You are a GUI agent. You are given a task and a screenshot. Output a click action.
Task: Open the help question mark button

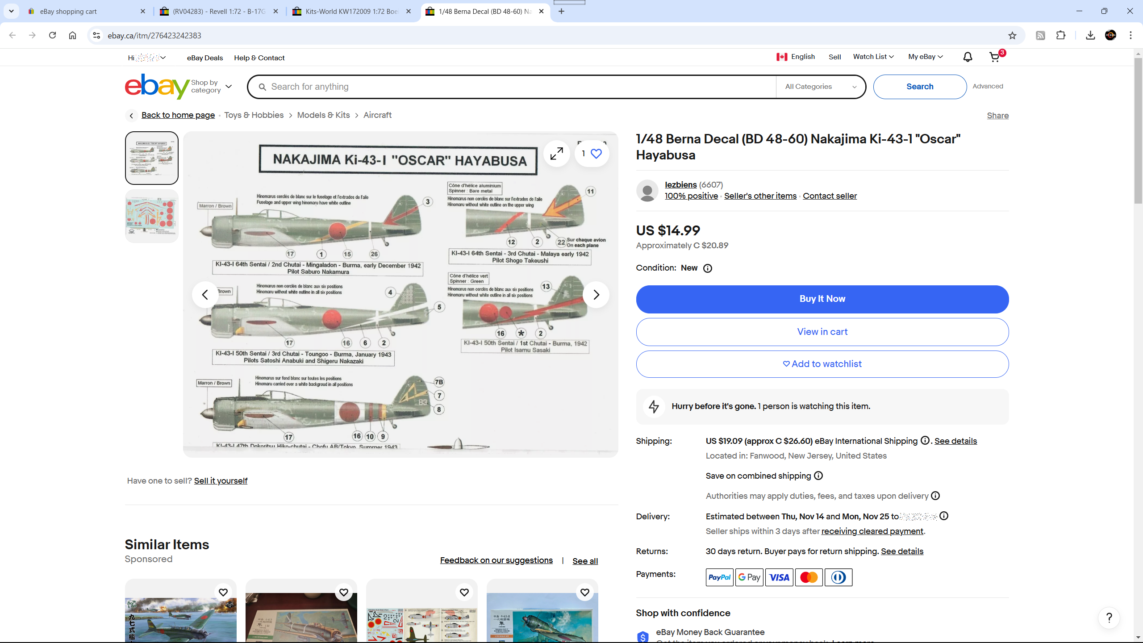pyautogui.click(x=1109, y=618)
